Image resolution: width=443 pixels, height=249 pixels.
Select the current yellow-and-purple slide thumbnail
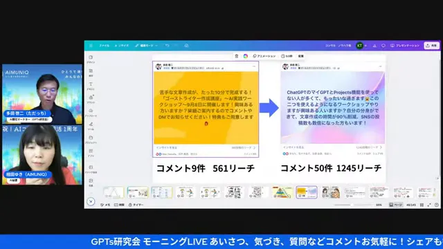(x=307, y=192)
